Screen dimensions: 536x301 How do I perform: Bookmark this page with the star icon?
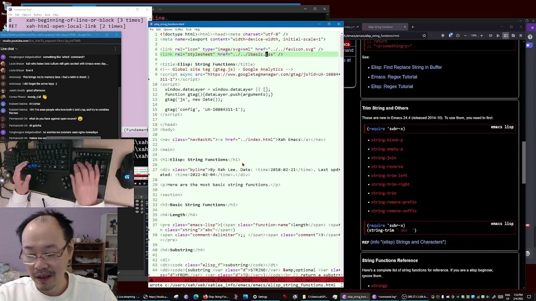coord(424,36)
